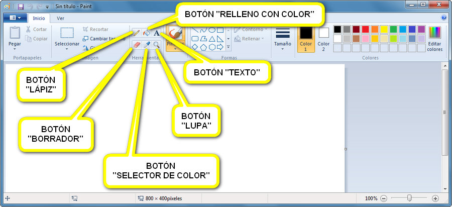Select the Pencil tool
The height and width of the screenshot is (207, 452).
click(x=136, y=33)
